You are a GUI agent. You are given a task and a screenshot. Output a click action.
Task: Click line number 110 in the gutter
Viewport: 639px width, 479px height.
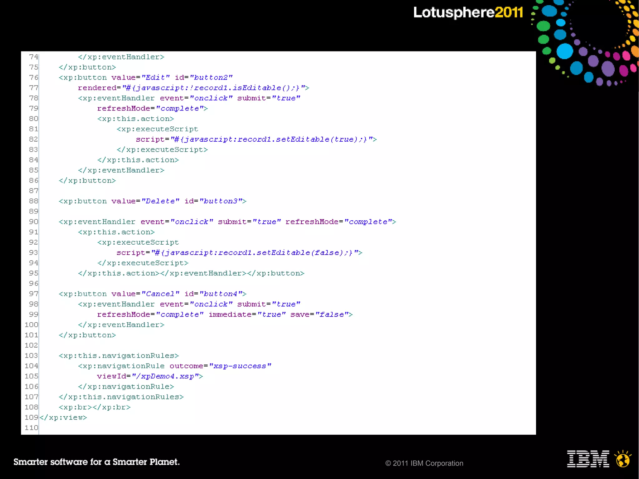(x=31, y=428)
